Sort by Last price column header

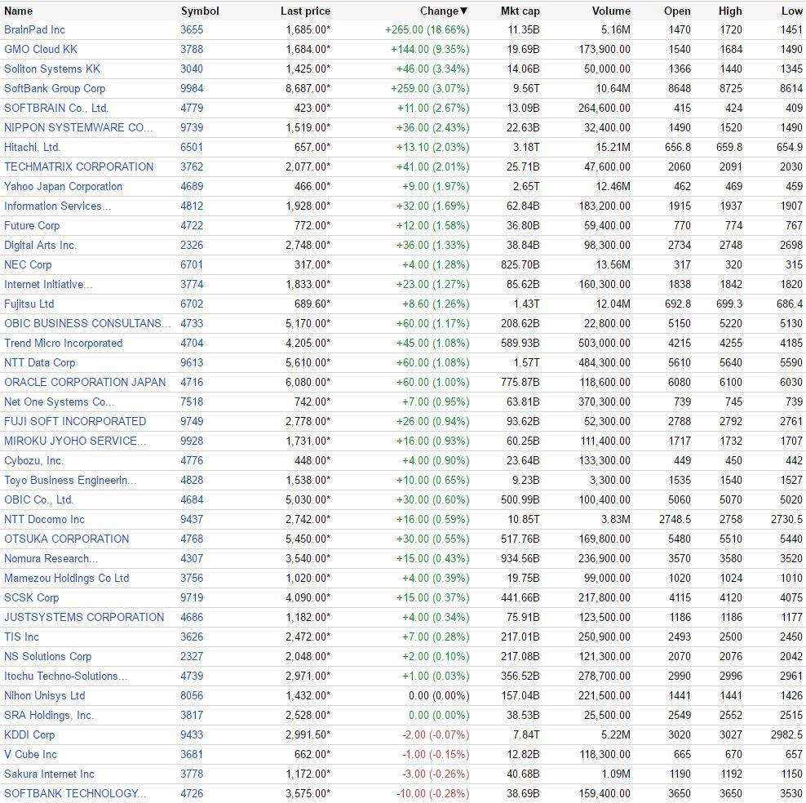click(x=305, y=11)
